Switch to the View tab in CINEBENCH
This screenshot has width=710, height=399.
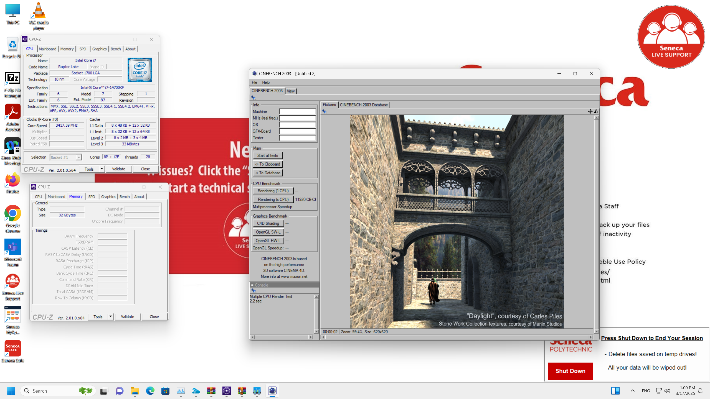[291, 91]
